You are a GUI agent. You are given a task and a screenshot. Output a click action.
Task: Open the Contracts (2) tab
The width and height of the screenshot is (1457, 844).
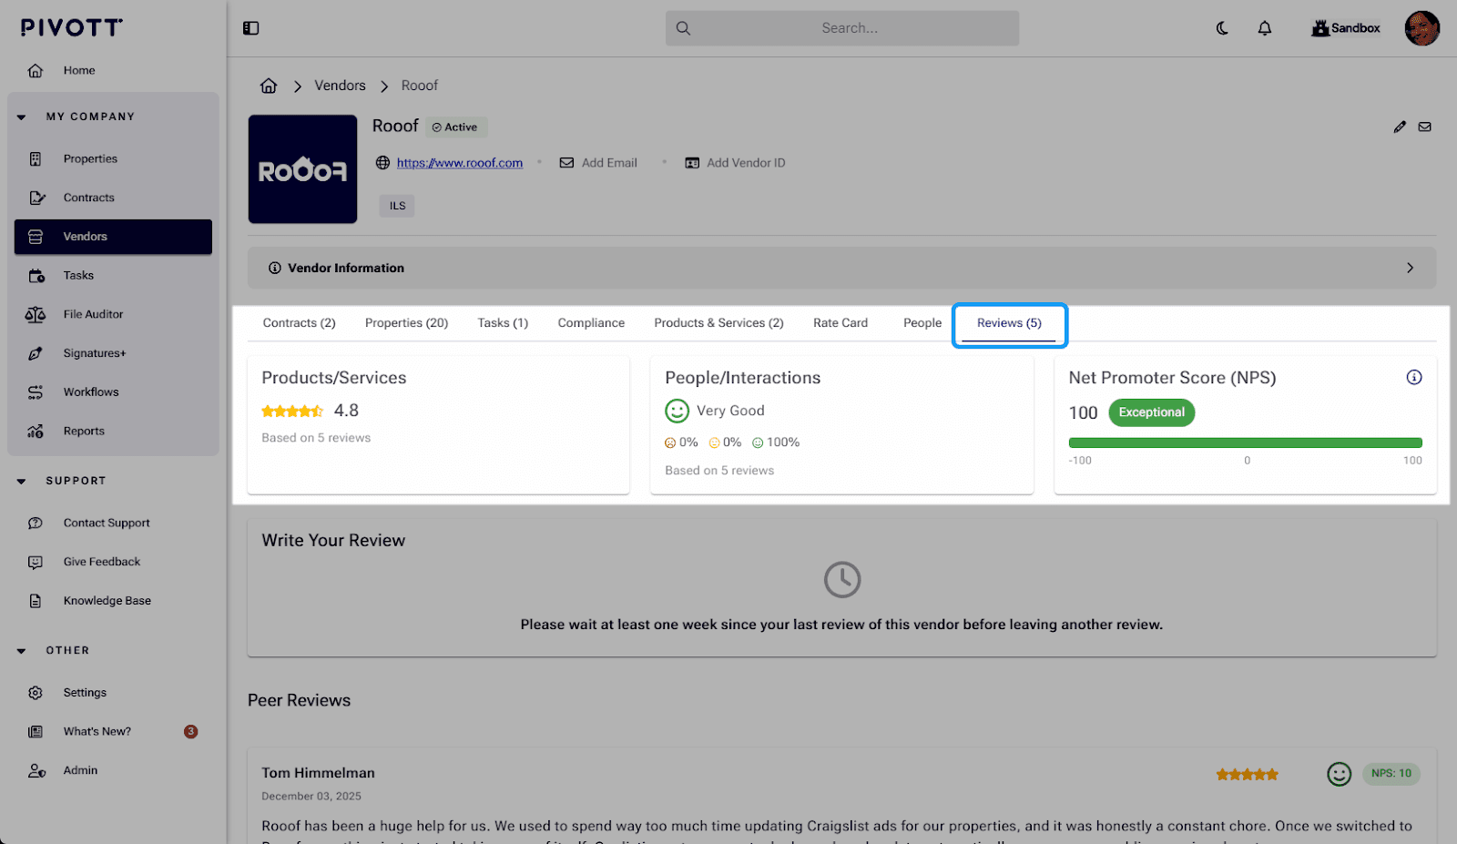click(300, 323)
